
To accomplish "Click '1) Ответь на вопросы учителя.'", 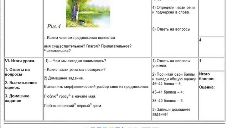I will point(171,63).
